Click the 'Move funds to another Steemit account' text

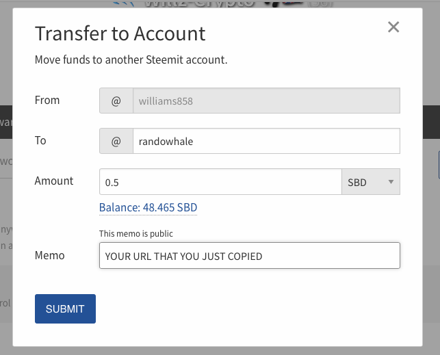131,60
